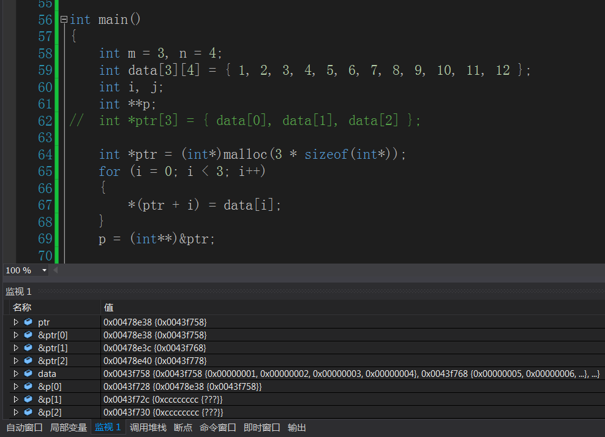Expand the data watch entry
This screenshot has width=605, height=437.
pyautogui.click(x=16, y=374)
